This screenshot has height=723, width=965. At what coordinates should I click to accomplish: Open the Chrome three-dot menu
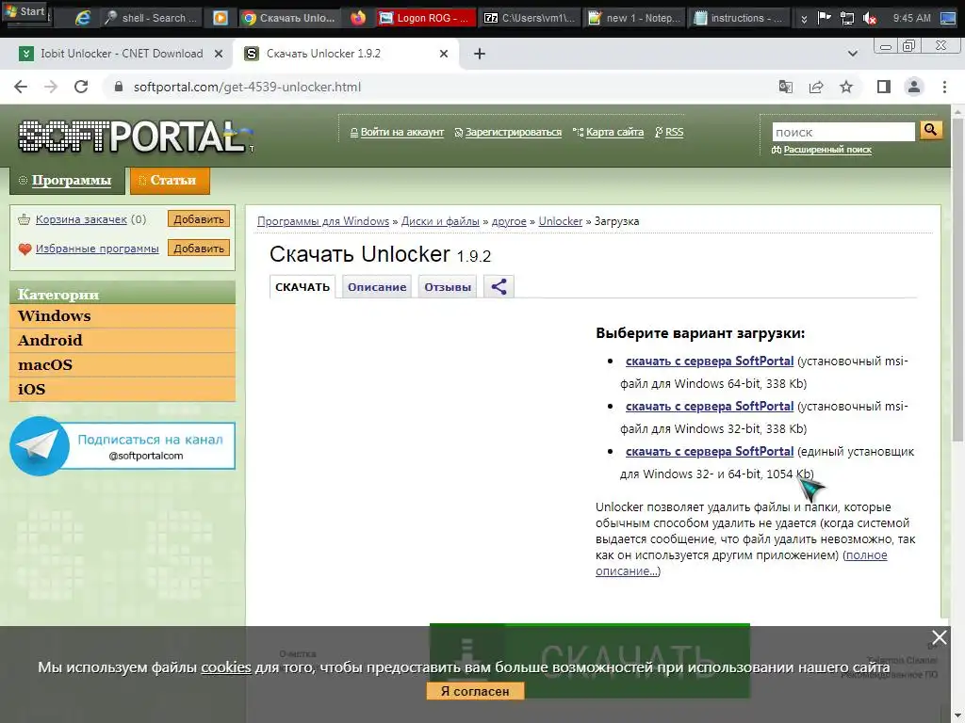click(x=944, y=87)
